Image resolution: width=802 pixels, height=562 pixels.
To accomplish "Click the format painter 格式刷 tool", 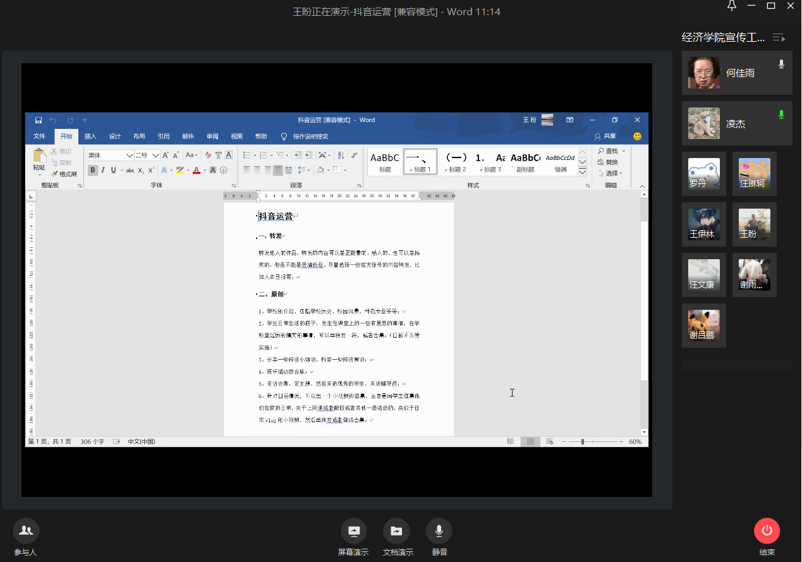I will point(64,174).
